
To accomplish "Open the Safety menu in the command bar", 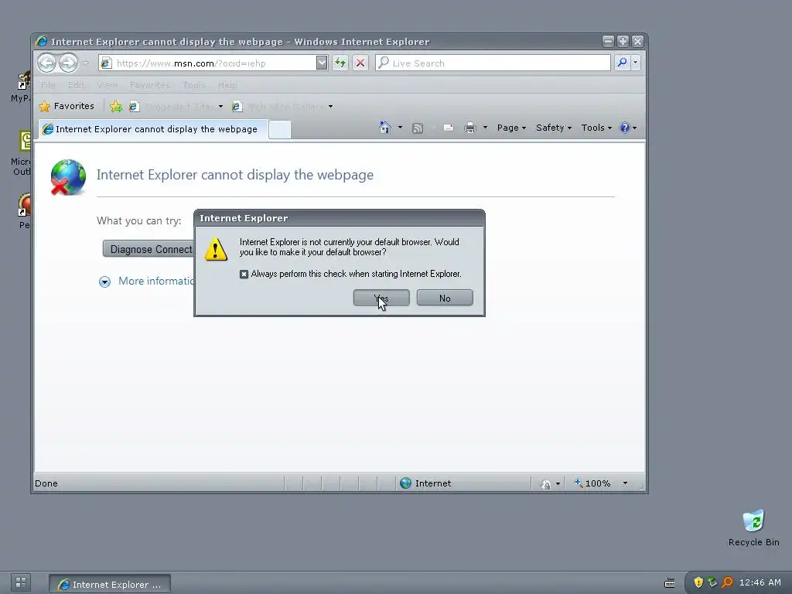I will coord(554,128).
